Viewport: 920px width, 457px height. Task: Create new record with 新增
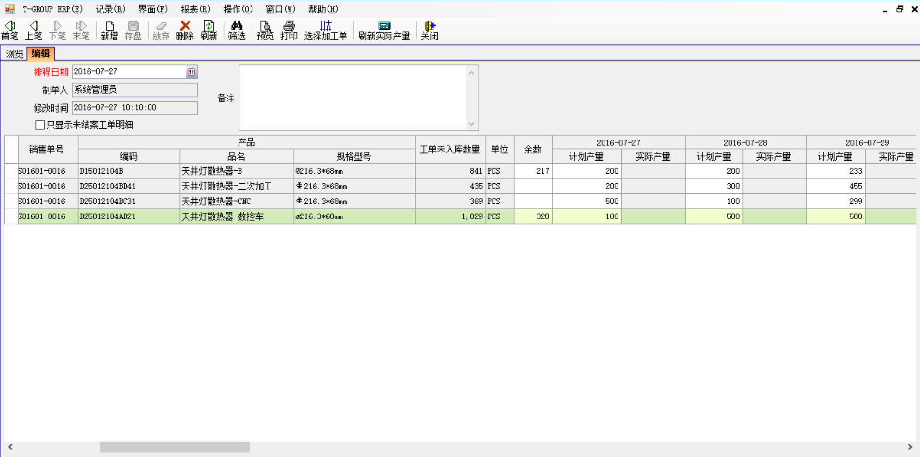pyautogui.click(x=109, y=30)
